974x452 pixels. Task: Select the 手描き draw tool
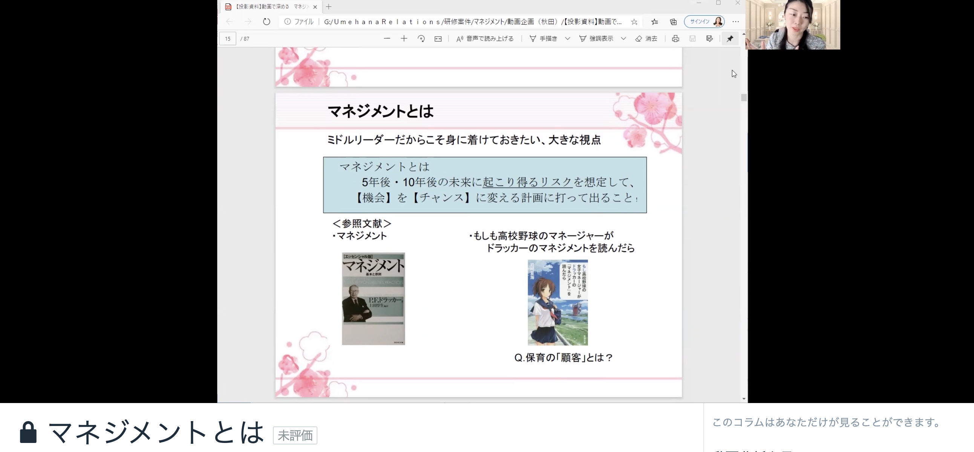coord(543,38)
